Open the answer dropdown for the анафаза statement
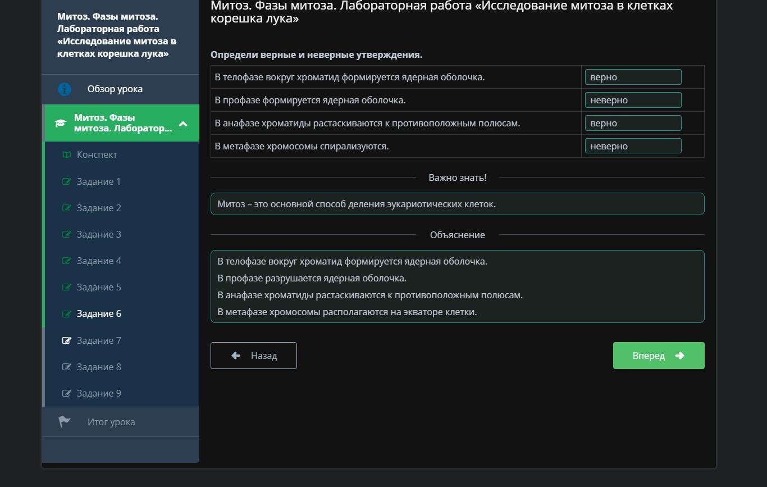The height and width of the screenshot is (487, 767). point(633,123)
